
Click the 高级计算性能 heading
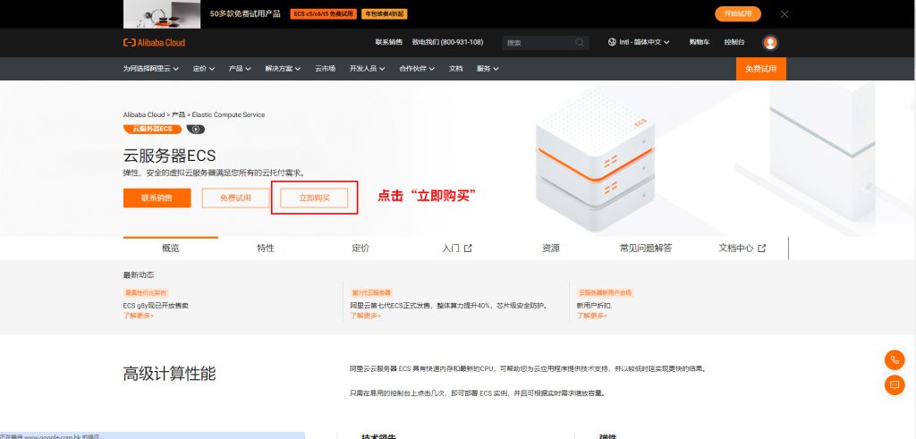[x=169, y=374]
